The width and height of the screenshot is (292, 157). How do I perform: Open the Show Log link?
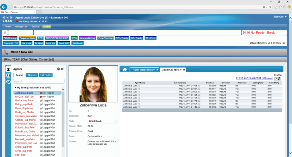point(280,43)
